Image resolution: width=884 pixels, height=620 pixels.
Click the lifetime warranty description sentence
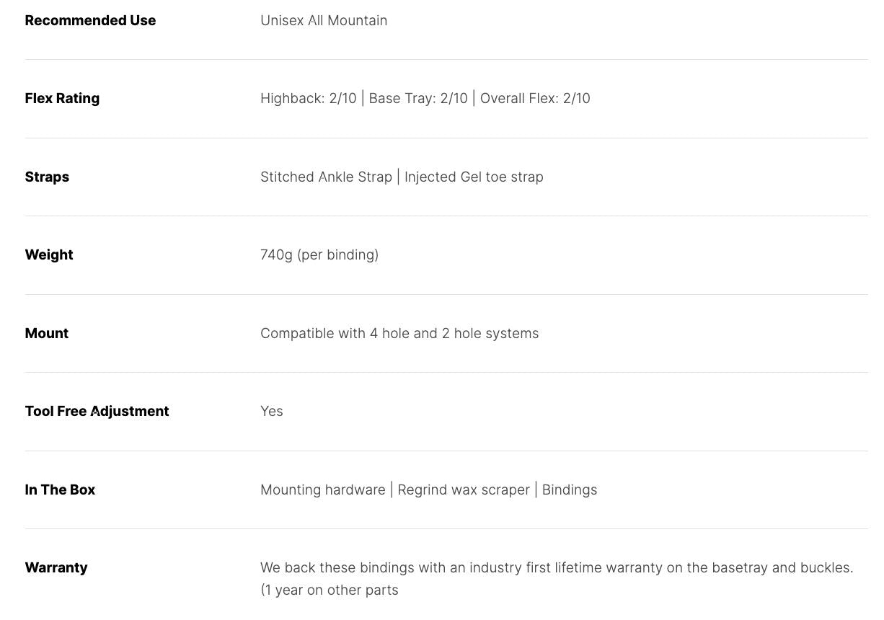click(x=557, y=567)
